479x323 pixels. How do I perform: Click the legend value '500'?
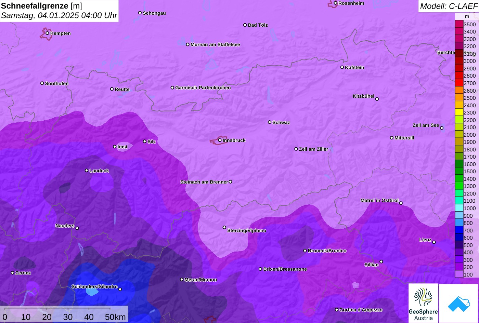pyautogui.click(x=468, y=245)
